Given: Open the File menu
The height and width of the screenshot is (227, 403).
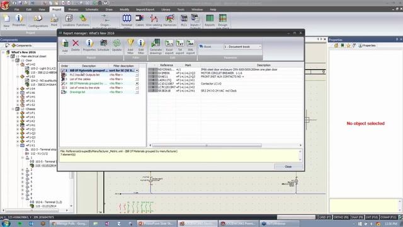Looking at the screenshot, I should pos(17,9).
